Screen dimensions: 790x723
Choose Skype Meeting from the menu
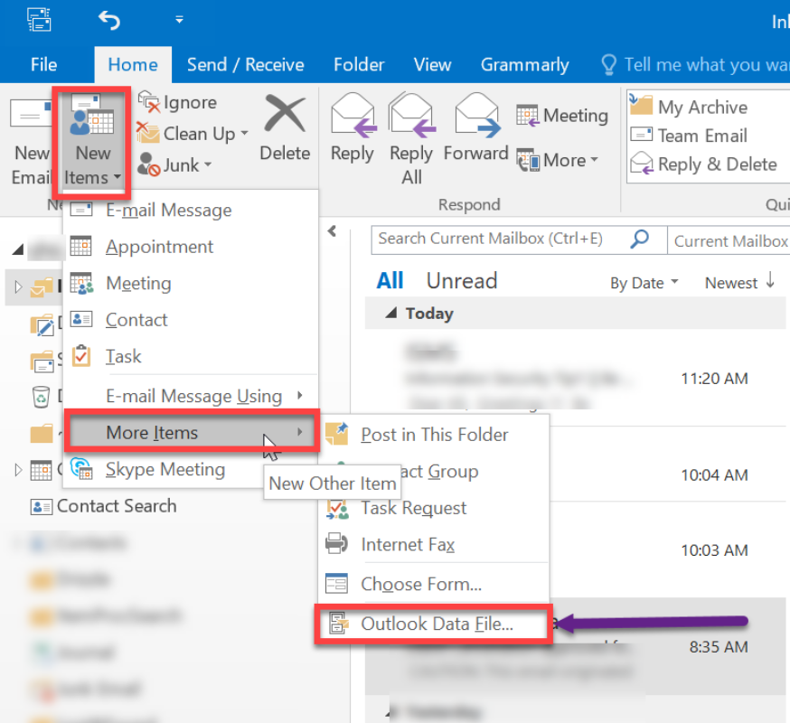pos(165,469)
